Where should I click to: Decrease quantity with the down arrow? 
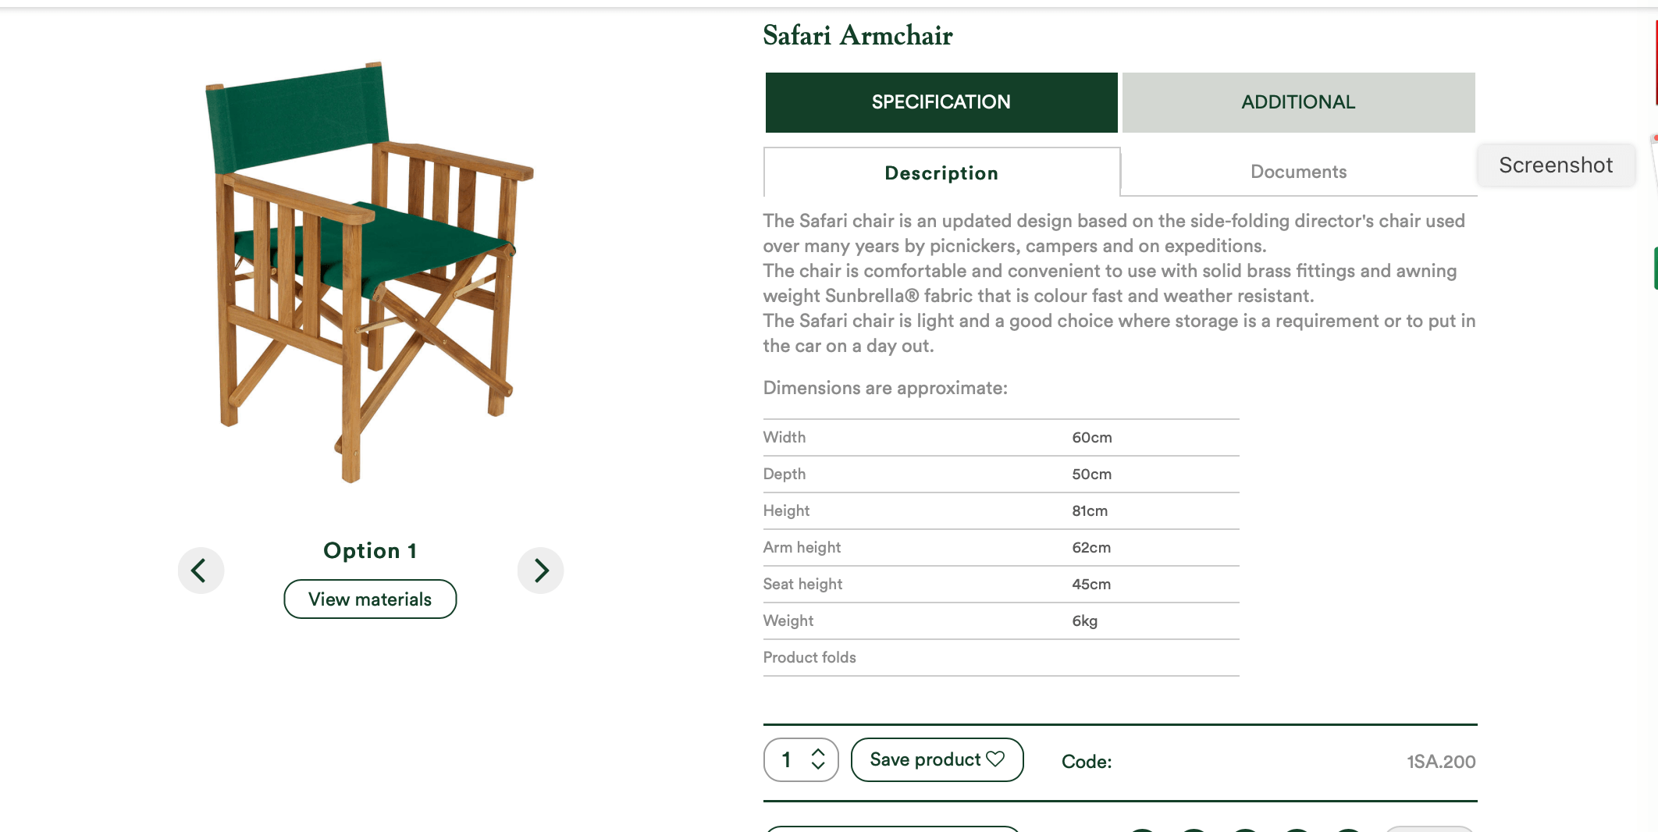(818, 766)
